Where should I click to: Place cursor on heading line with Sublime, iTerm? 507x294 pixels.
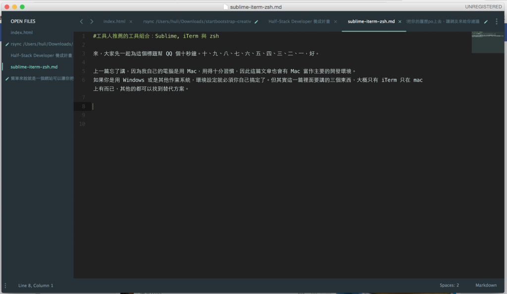156,36
